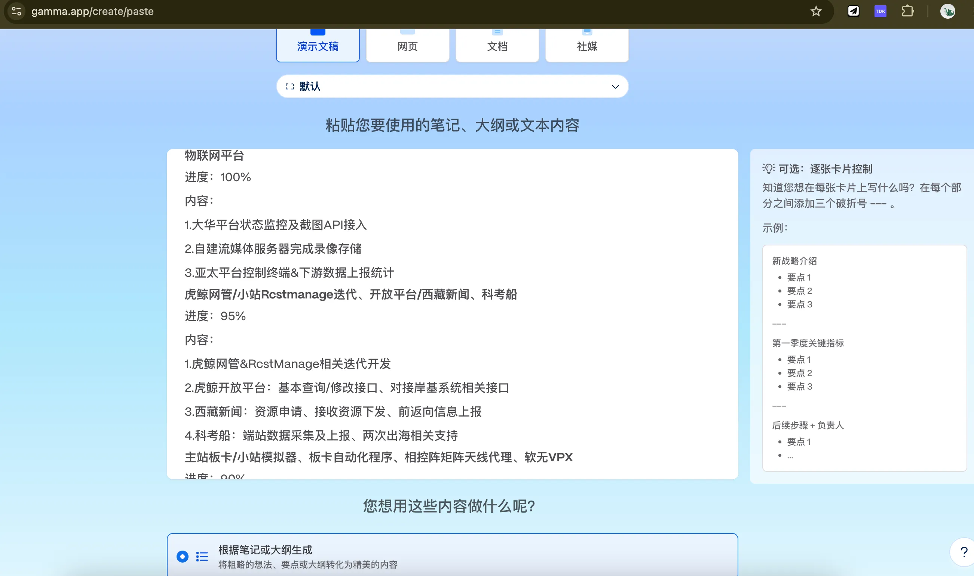
Task: Bookmark this page with the star icon
Action: pyautogui.click(x=816, y=11)
